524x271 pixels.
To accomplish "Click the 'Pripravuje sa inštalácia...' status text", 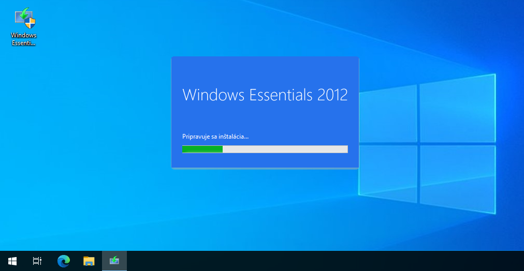I will point(215,137).
